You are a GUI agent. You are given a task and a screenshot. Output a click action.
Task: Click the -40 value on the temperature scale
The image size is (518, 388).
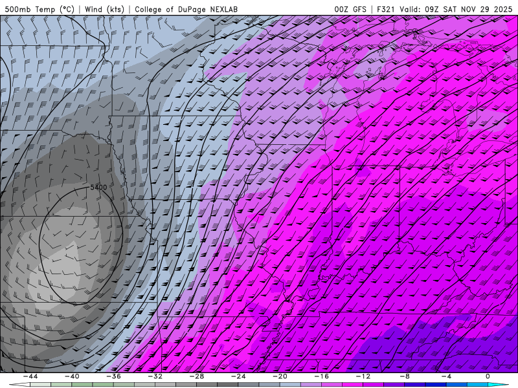(72, 376)
